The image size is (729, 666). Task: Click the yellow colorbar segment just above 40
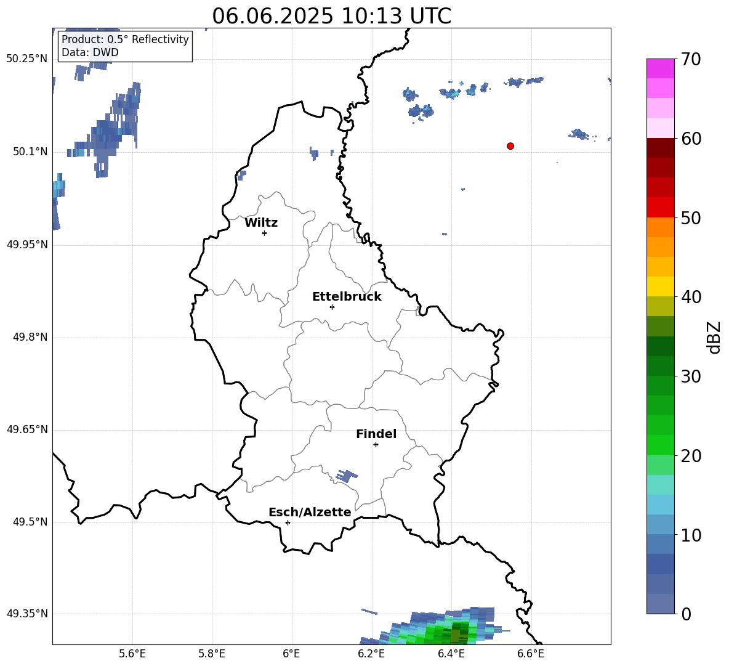pos(661,286)
